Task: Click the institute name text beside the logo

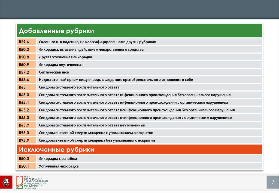Action: click(36, 181)
